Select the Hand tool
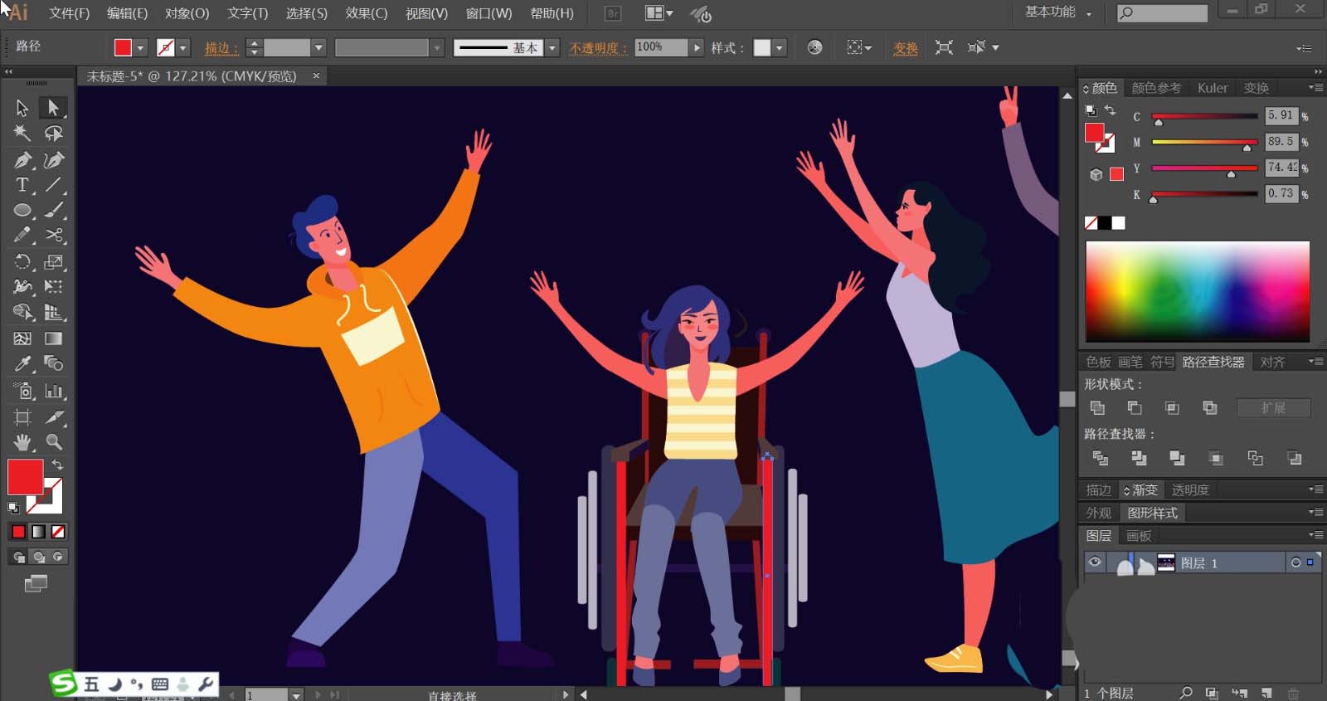This screenshot has width=1327, height=701. pyautogui.click(x=22, y=442)
